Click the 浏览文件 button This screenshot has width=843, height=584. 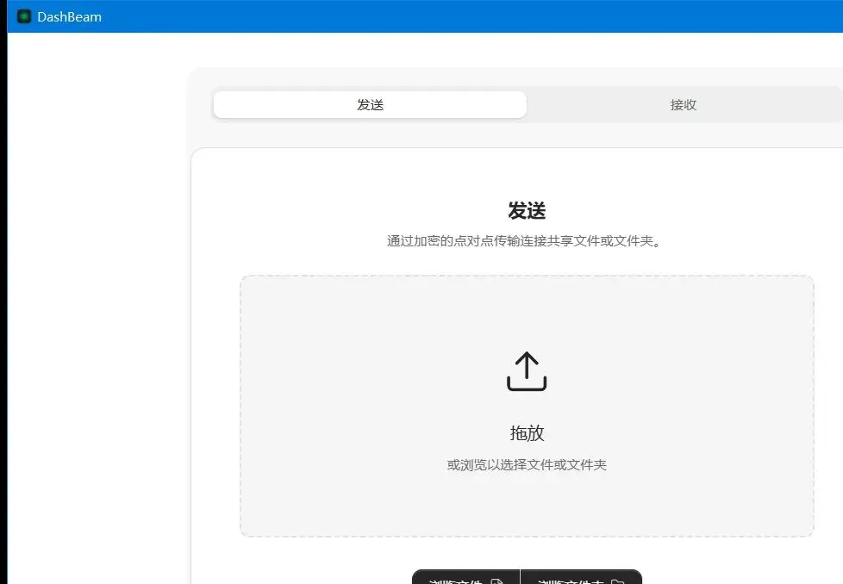coord(466,577)
